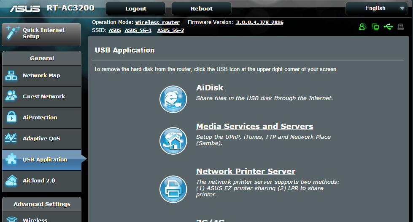The width and height of the screenshot is (413, 222).
Task: Click the Logout button
Action: pos(136,8)
